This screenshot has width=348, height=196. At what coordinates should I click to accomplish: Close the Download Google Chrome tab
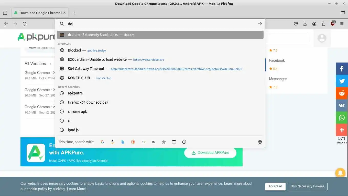click(x=64, y=13)
